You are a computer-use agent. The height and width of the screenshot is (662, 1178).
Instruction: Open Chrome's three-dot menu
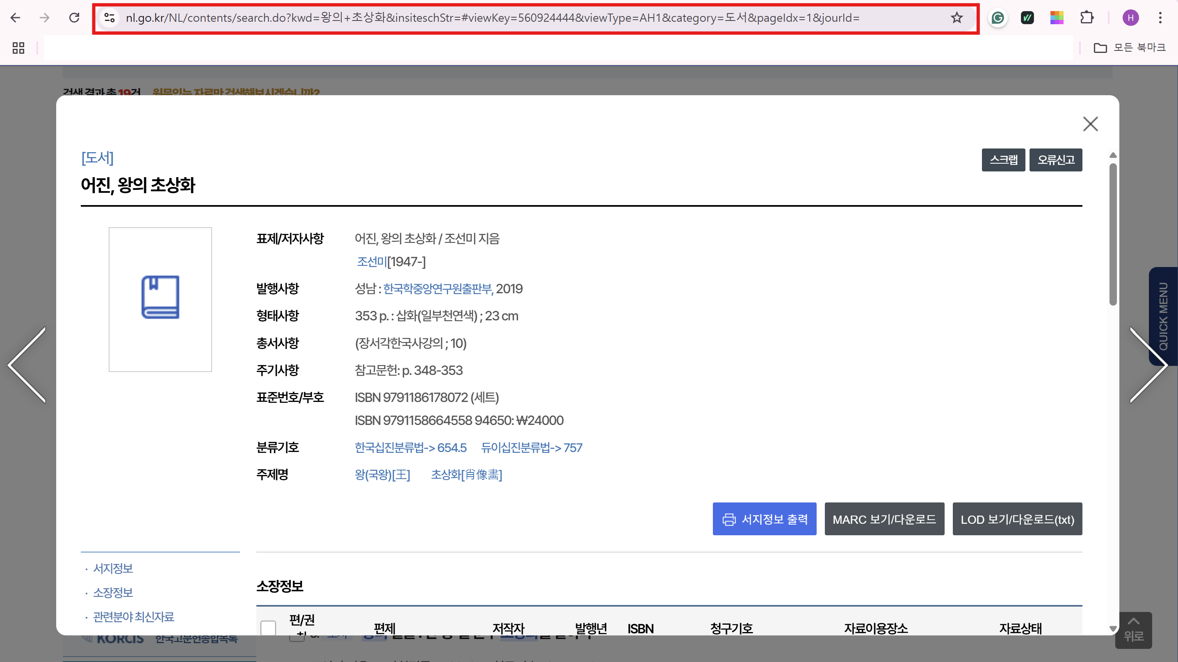click(1160, 18)
